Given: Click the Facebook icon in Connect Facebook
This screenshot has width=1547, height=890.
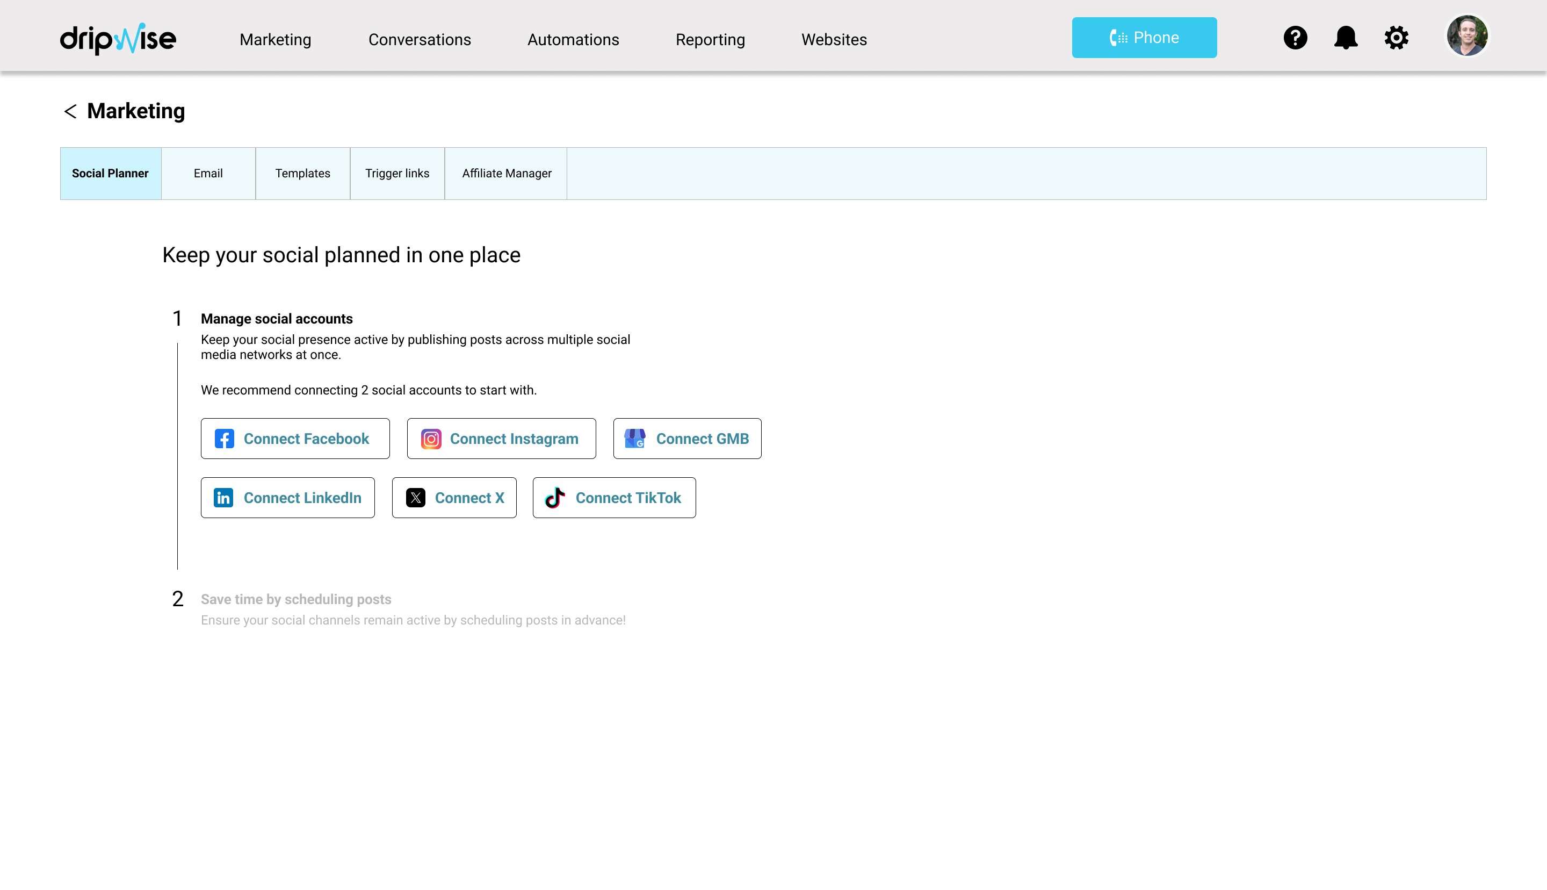Looking at the screenshot, I should click(x=224, y=439).
